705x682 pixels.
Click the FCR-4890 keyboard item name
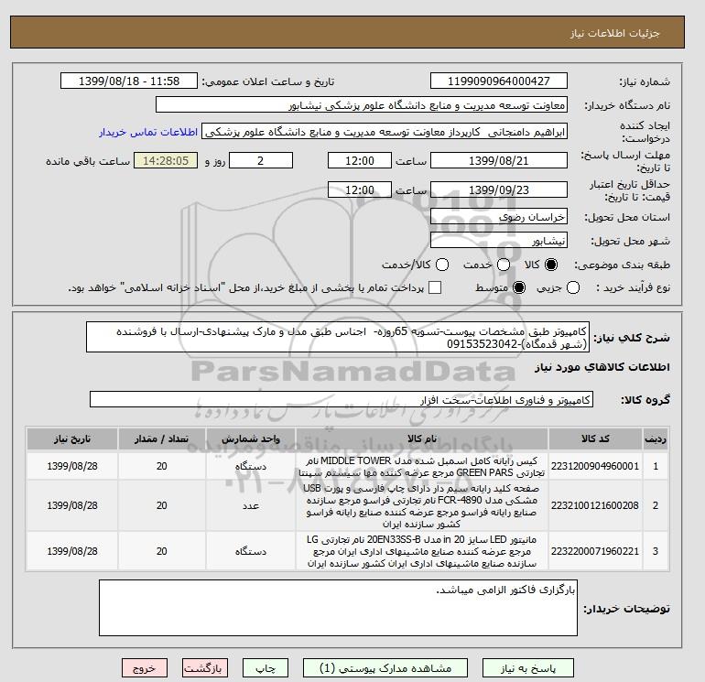click(422, 506)
